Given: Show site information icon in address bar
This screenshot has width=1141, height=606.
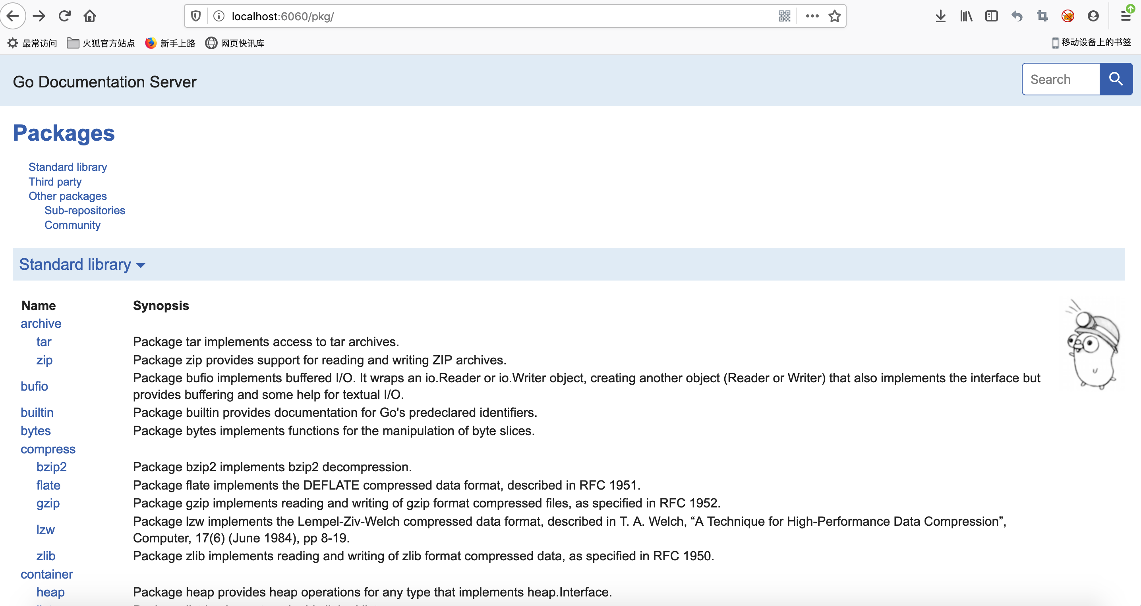Looking at the screenshot, I should pyautogui.click(x=219, y=16).
